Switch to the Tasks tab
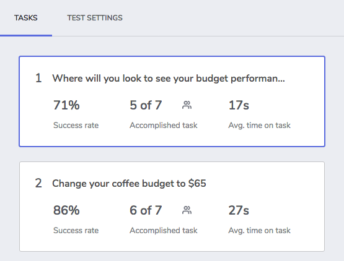344x261 pixels. [x=26, y=18]
